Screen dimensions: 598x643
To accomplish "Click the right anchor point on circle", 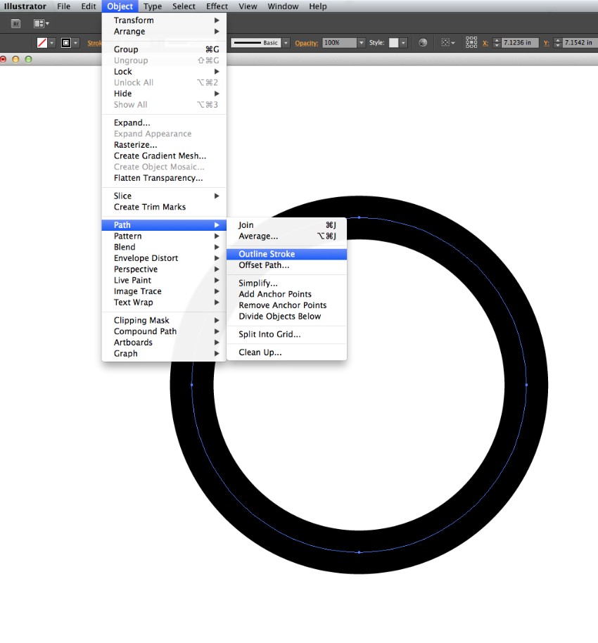I will [x=527, y=385].
